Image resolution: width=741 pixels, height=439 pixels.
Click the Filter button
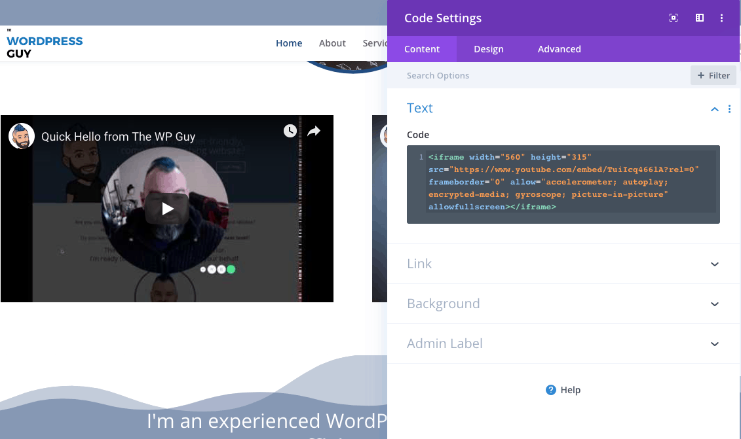713,75
